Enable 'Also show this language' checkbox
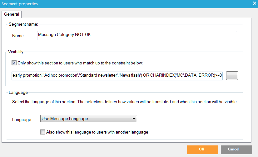The height and width of the screenshot is (157, 258). [x=43, y=132]
